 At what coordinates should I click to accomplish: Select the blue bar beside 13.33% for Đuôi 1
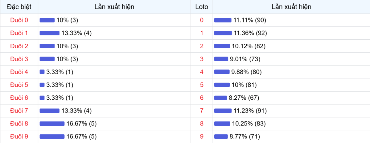pos(49,33)
